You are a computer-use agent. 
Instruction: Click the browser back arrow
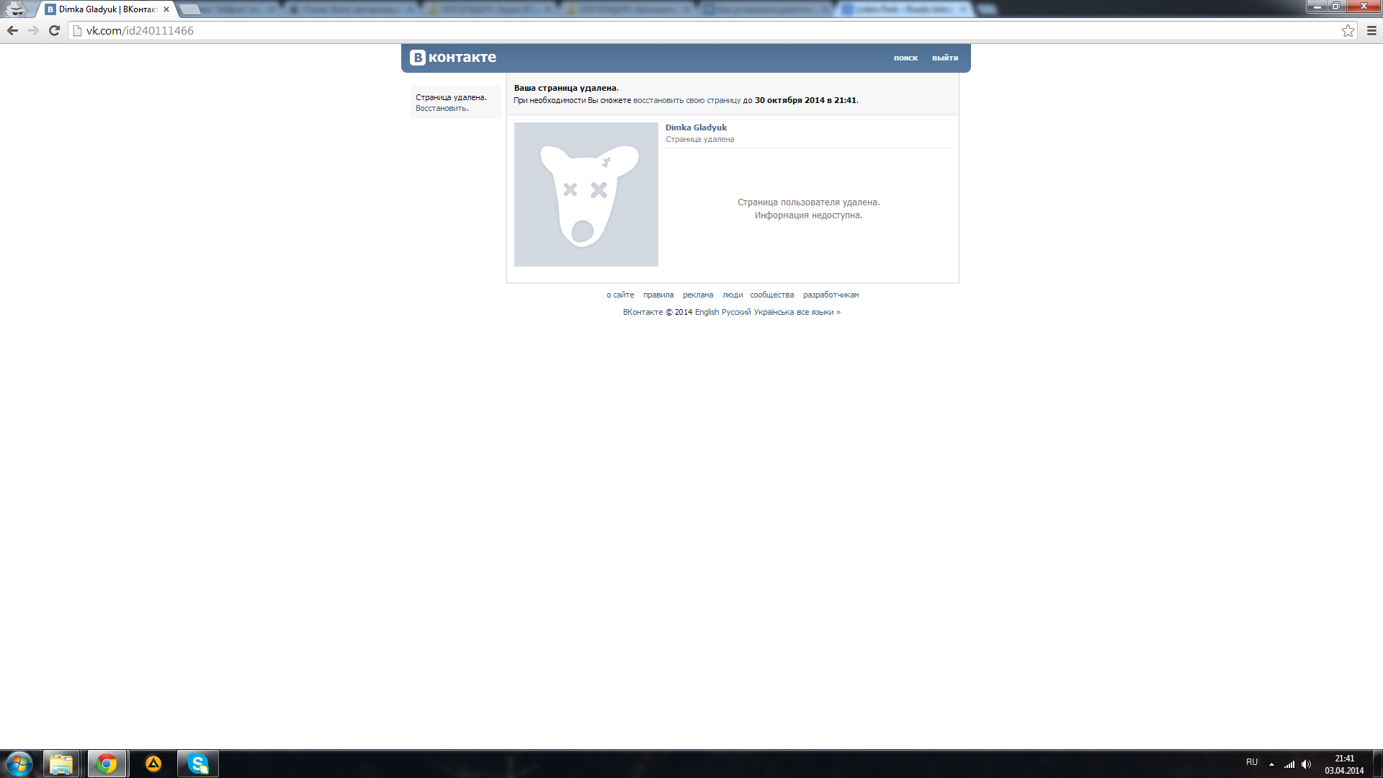(x=12, y=30)
